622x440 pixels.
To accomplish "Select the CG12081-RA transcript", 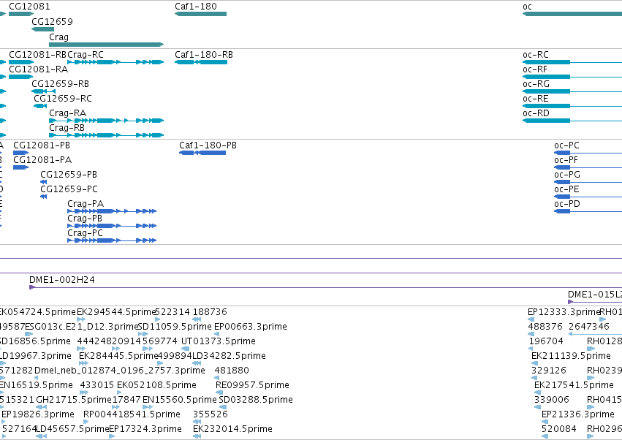I will (20, 77).
